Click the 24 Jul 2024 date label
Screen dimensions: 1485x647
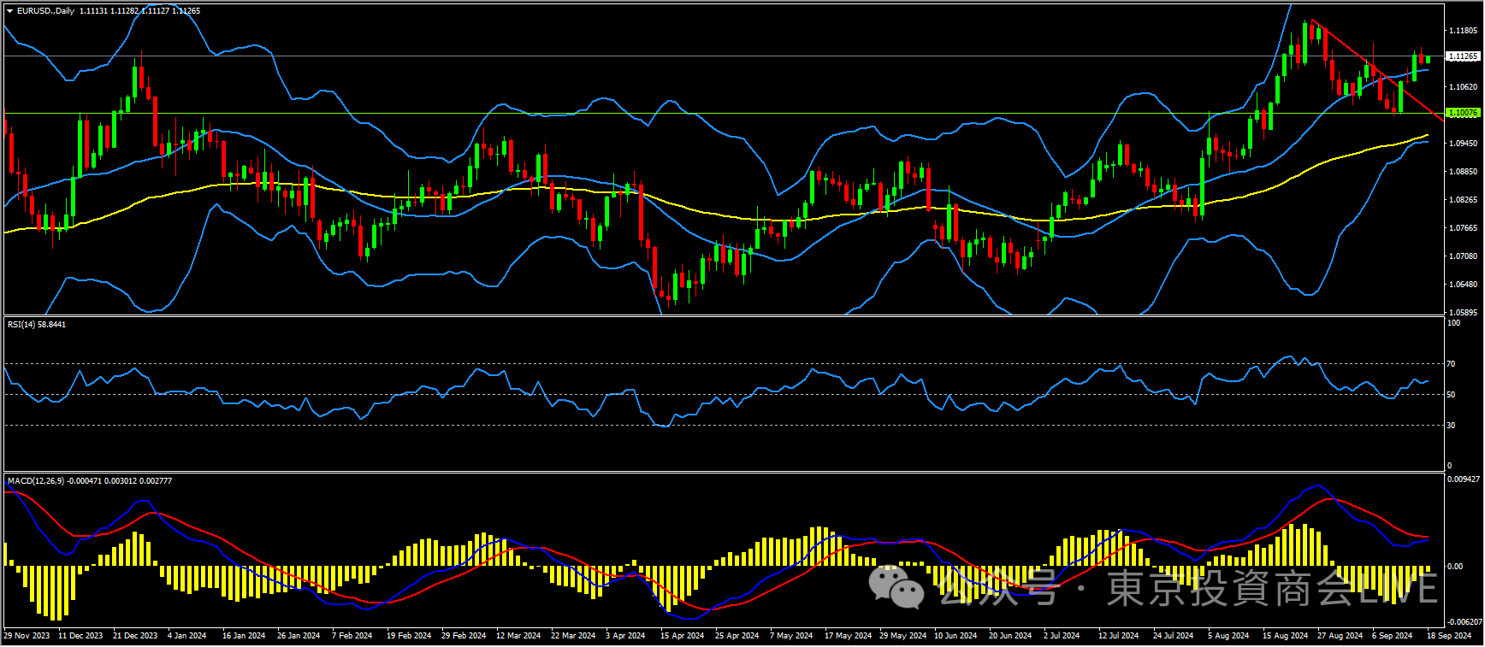(1173, 636)
